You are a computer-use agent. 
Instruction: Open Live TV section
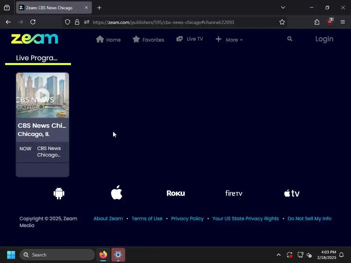[x=190, y=39]
